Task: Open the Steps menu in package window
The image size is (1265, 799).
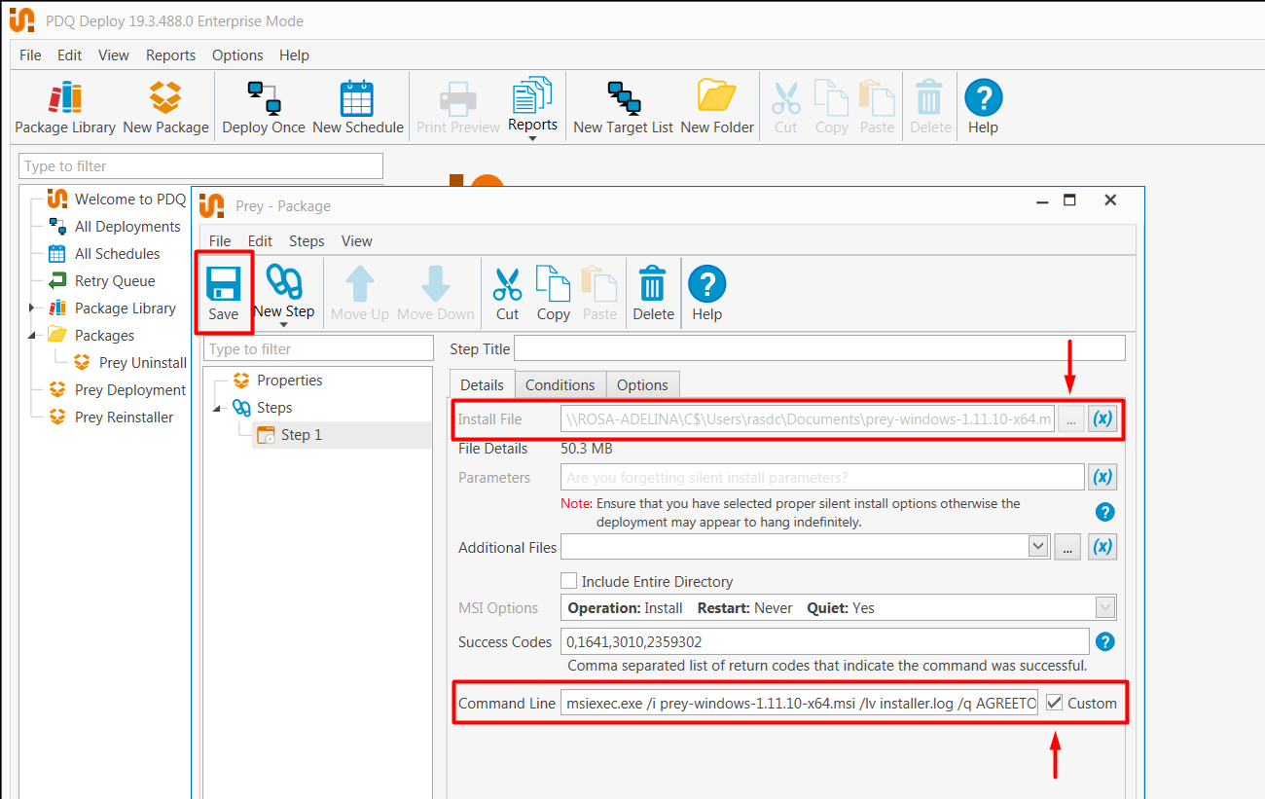Action: pyautogui.click(x=307, y=240)
